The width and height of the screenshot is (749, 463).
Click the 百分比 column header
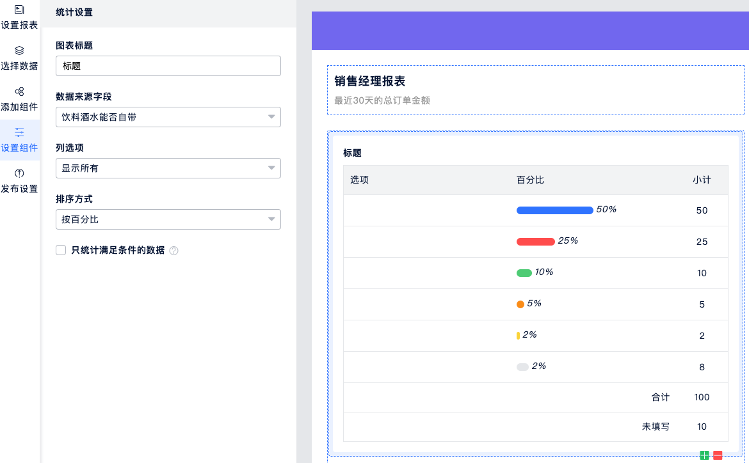[x=530, y=180]
